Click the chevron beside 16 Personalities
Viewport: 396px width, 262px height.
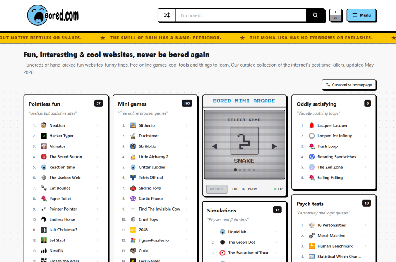click(x=365, y=225)
